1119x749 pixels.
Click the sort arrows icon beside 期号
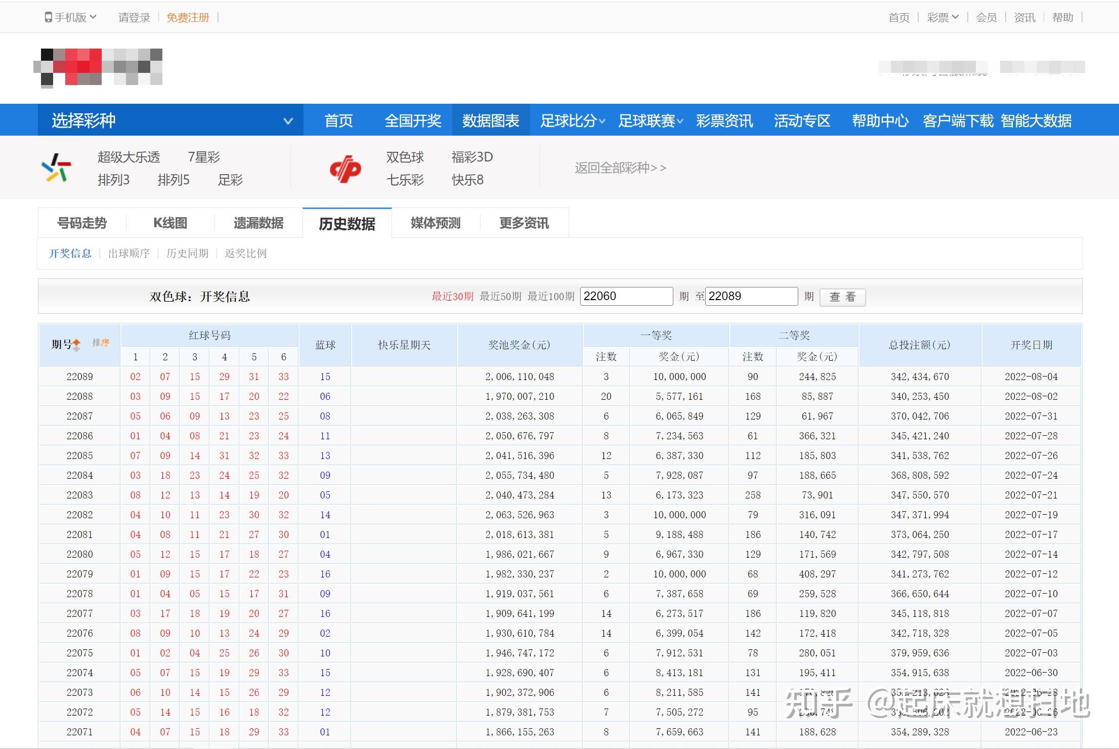click(76, 345)
